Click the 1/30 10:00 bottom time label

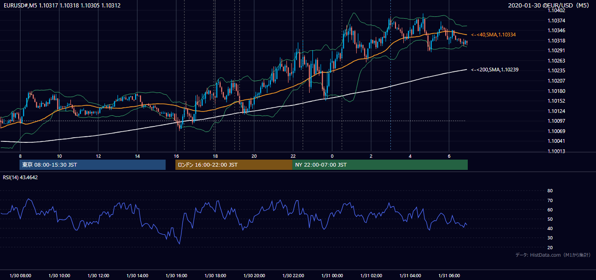59,276
